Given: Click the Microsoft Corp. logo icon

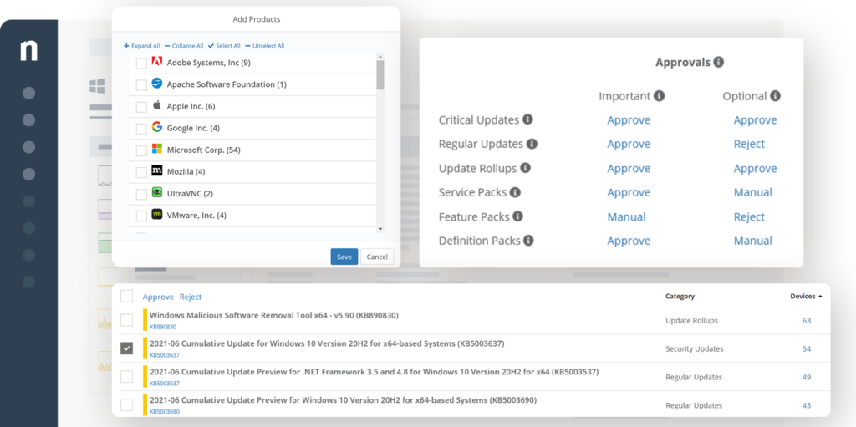Looking at the screenshot, I should pyautogui.click(x=157, y=149).
